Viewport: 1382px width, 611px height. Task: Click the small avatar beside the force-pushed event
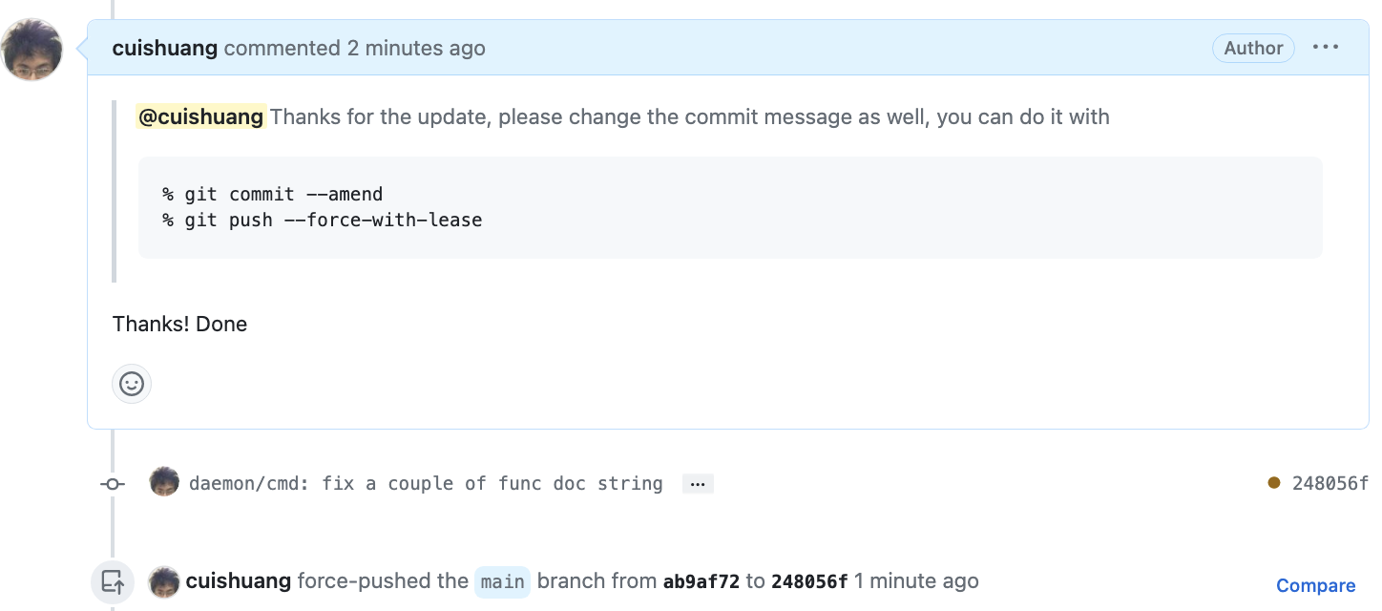point(165,581)
